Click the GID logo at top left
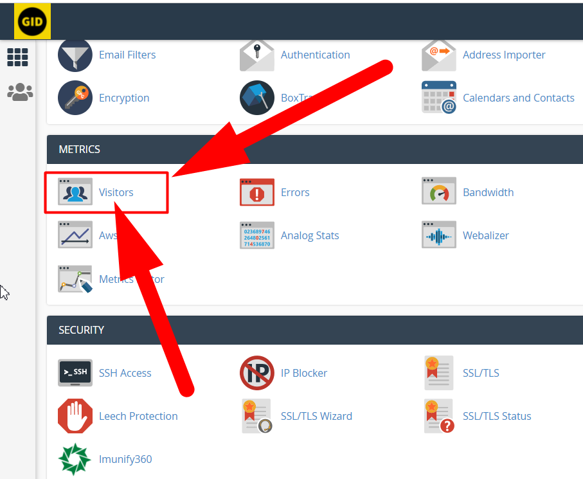 (32, 21)
